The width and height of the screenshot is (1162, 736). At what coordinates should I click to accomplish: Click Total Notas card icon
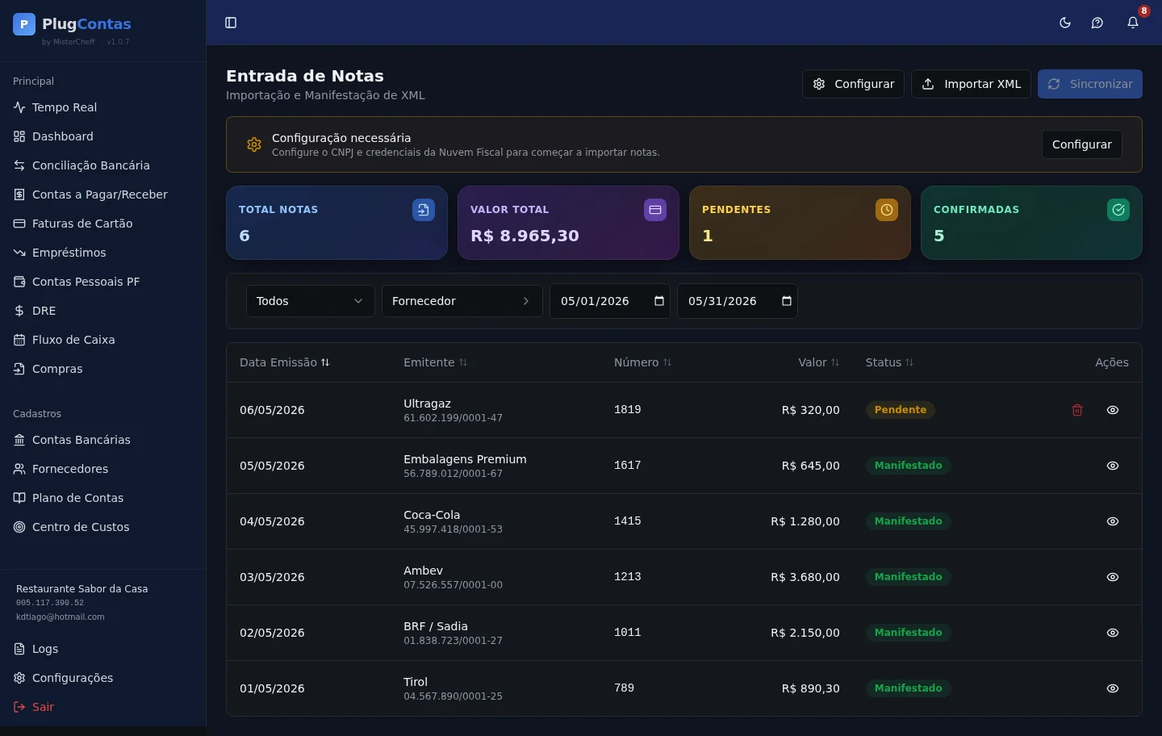(424, 210)
